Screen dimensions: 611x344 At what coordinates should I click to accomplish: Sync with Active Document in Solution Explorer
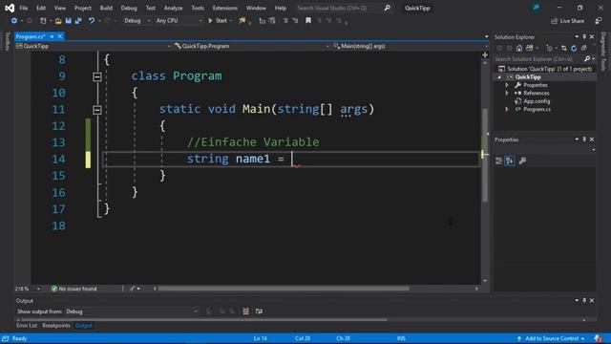564,49
